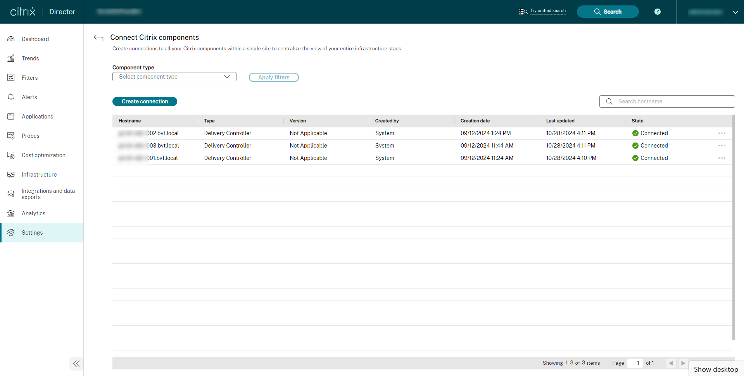This screenshot has height=376, width=744.
Task: Click the Create connection button
Action: point(145,101)
